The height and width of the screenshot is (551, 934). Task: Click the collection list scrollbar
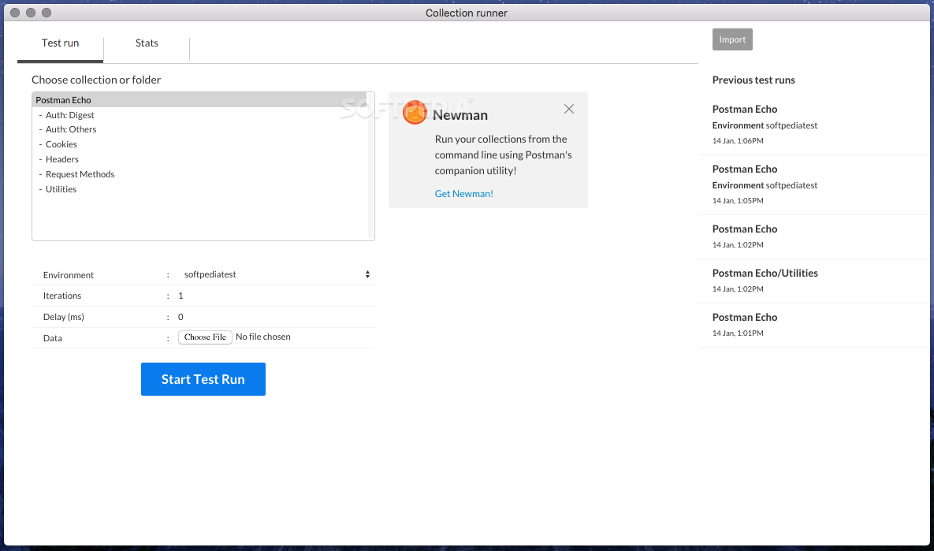[x=371, y=166]
